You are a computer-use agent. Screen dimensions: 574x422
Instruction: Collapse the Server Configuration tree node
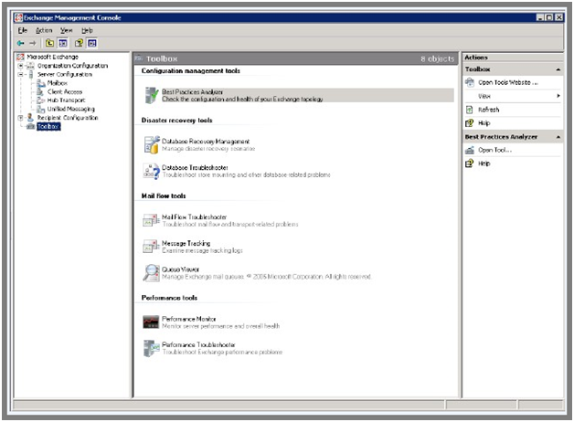(x=20, y=75)
